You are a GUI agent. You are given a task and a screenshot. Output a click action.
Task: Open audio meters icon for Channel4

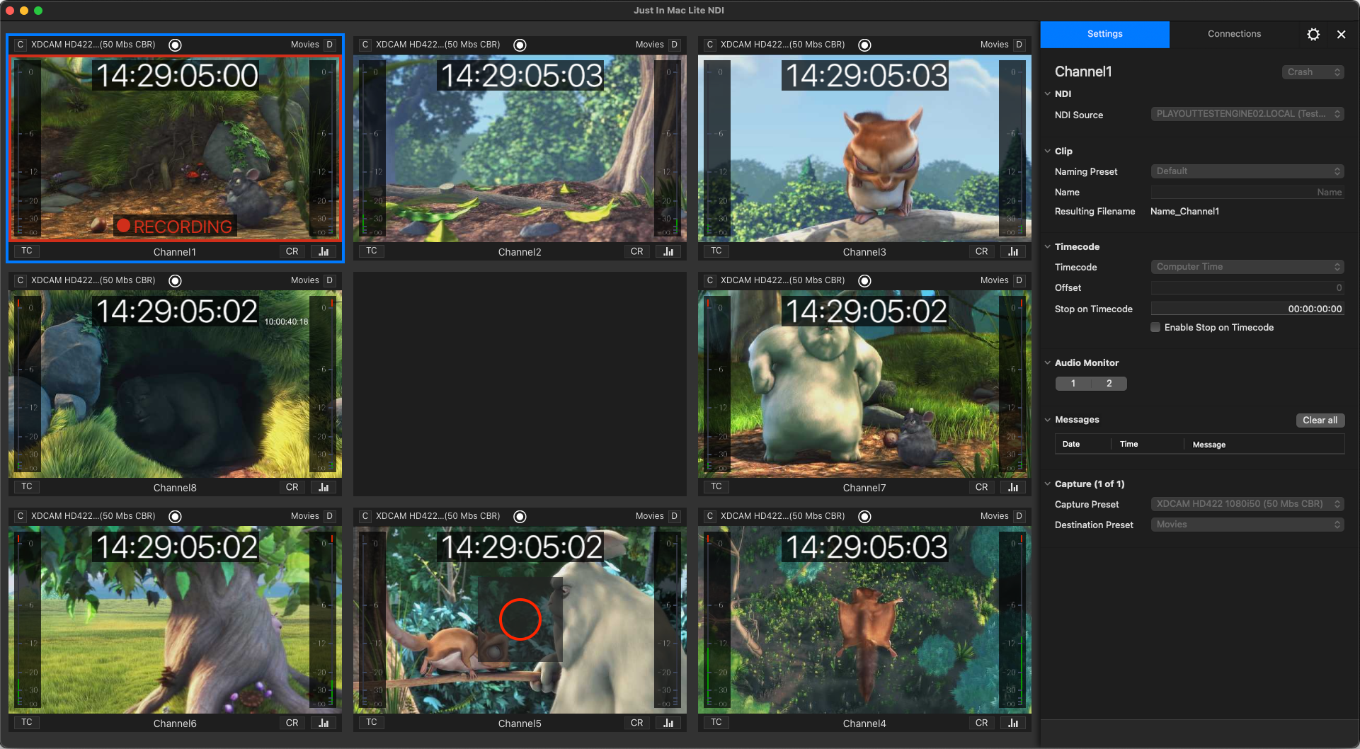click(x=1013, y=723)
